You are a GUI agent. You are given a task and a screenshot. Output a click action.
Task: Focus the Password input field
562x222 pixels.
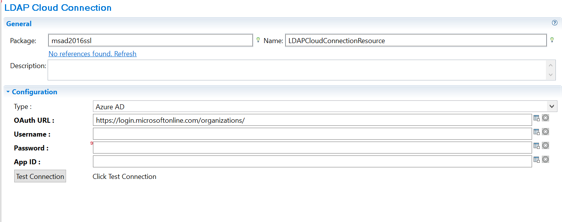(x=312, y=148)
